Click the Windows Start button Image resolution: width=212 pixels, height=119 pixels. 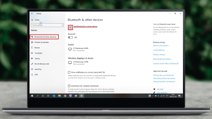[32, 96]
